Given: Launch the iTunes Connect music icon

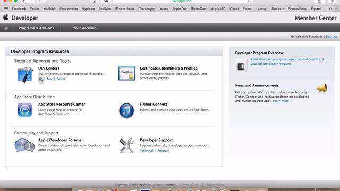Looking at the screenshot, I should click(126, 110).
